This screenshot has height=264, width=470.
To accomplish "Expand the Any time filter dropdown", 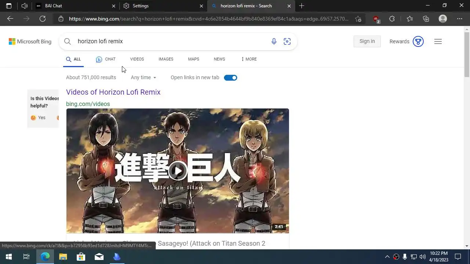I will coord(144,77).
